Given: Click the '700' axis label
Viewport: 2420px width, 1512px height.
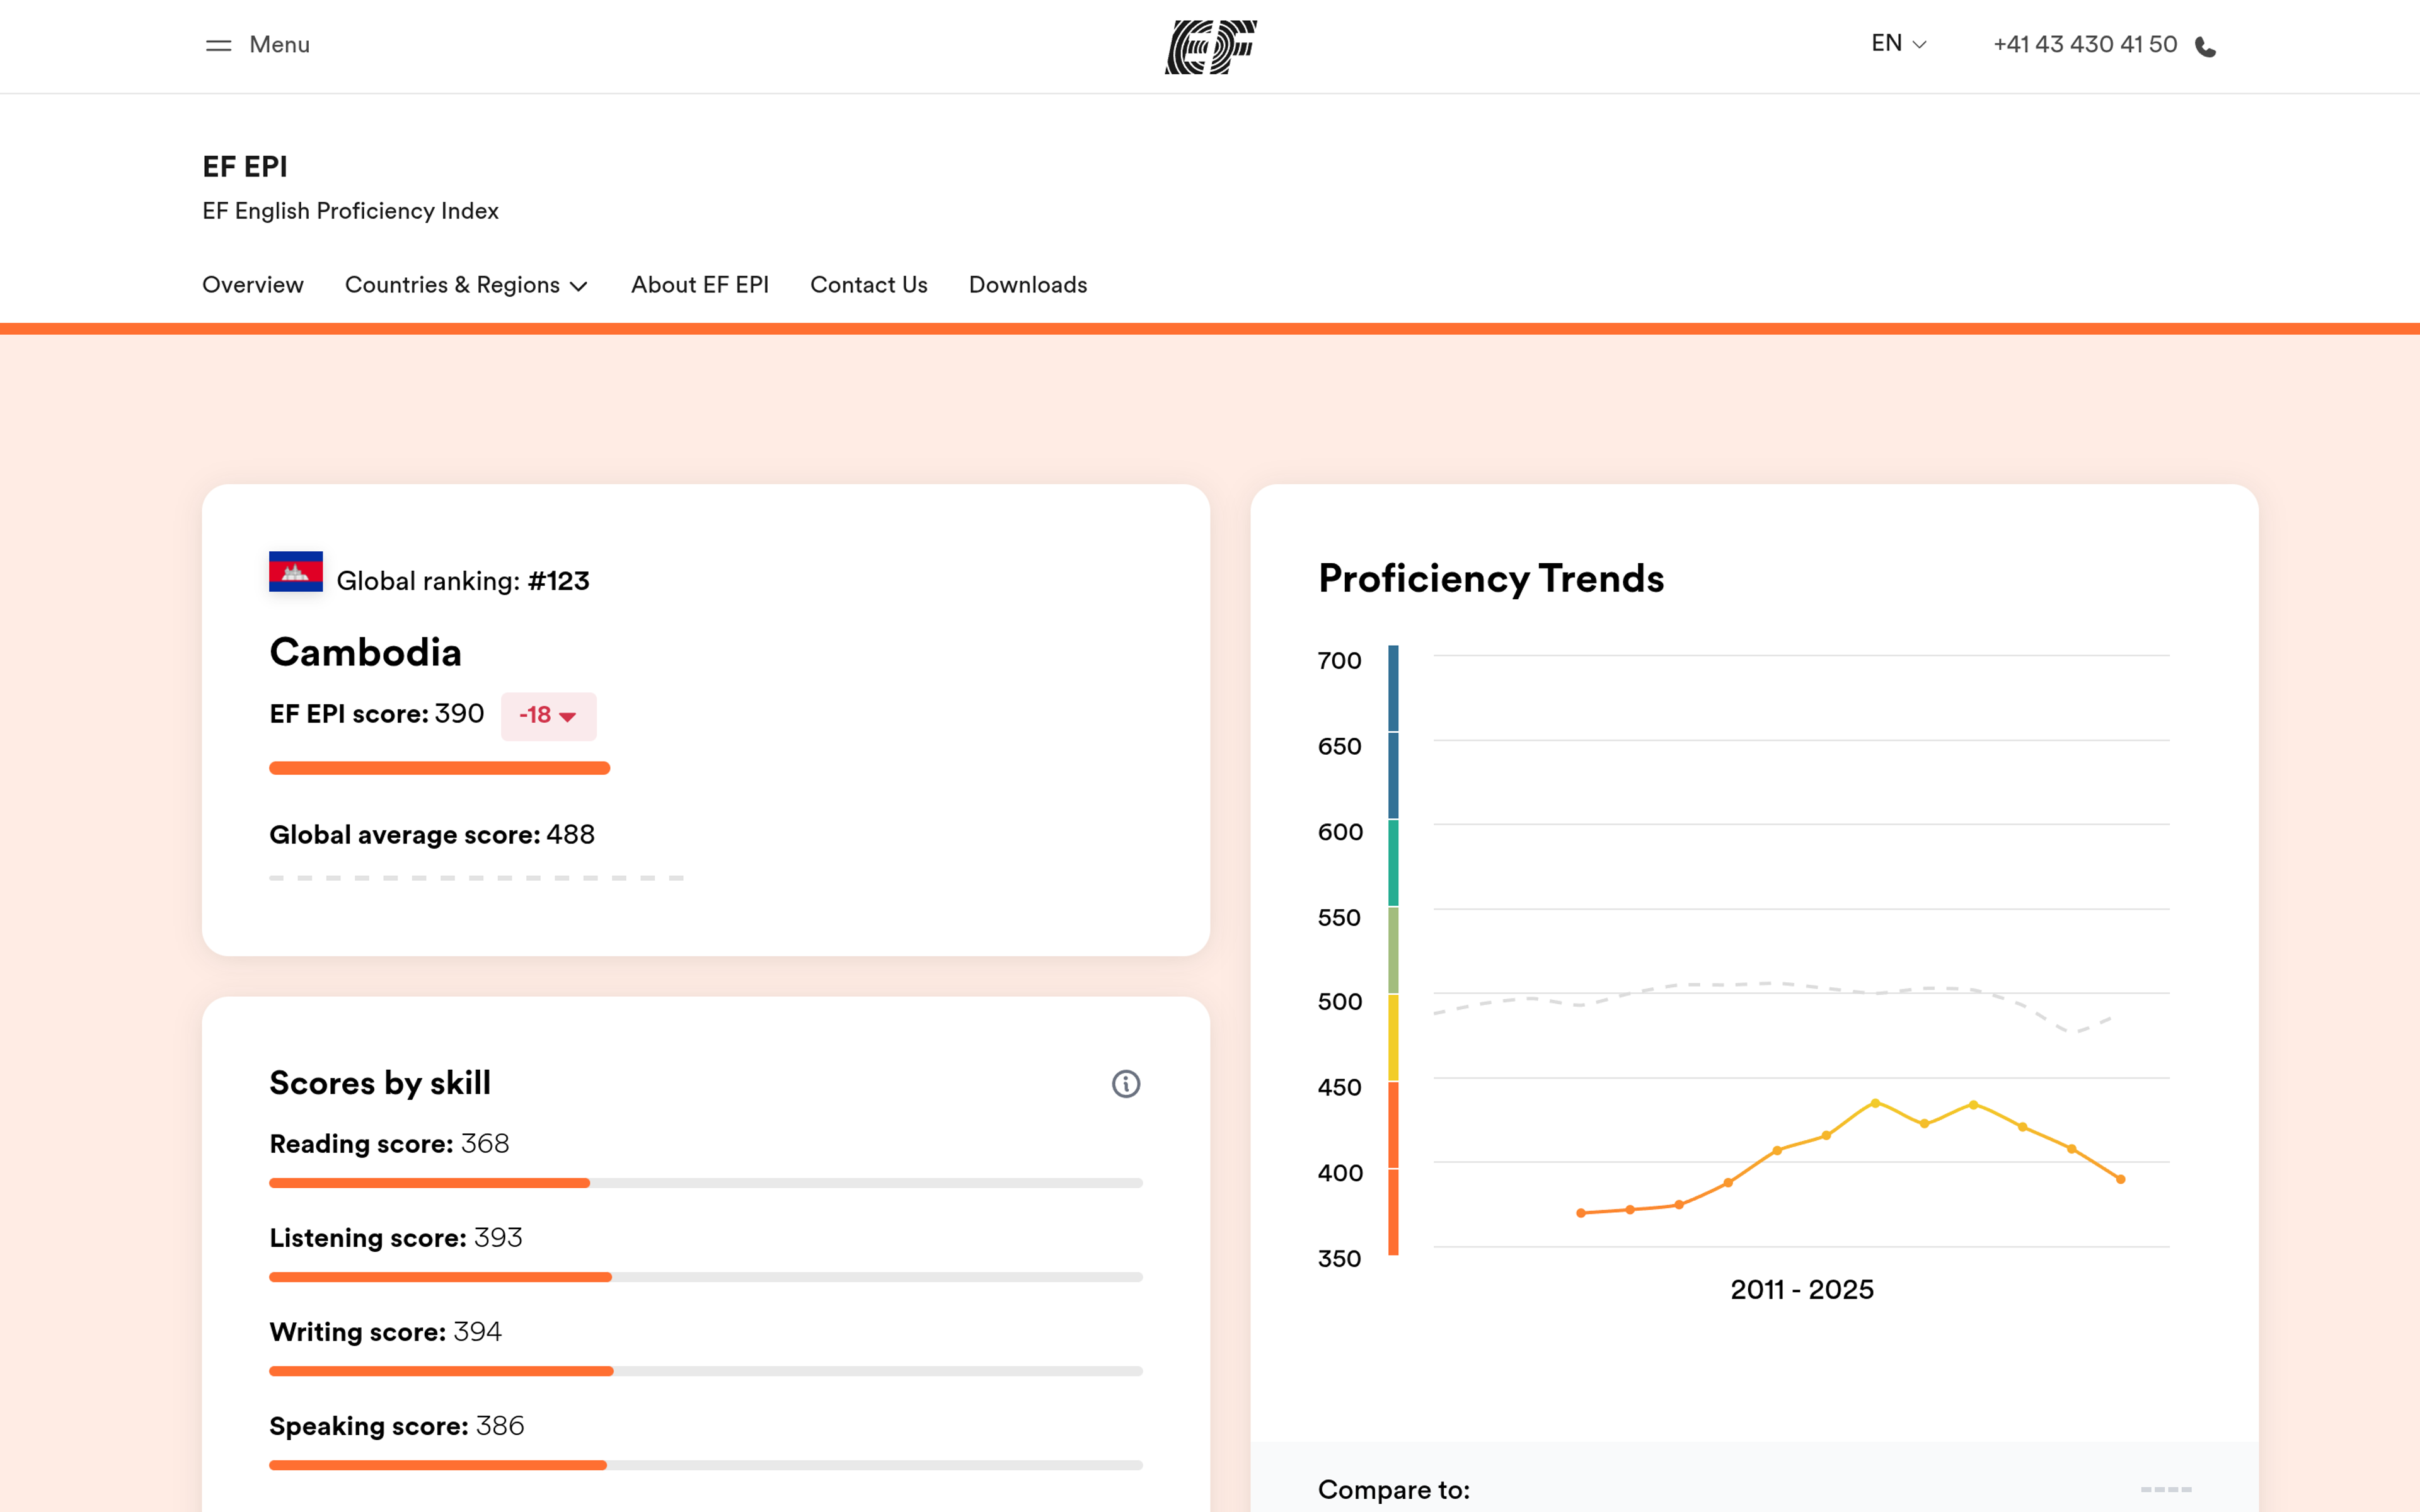Looking at the screenshot, I should pos(1340,661).
